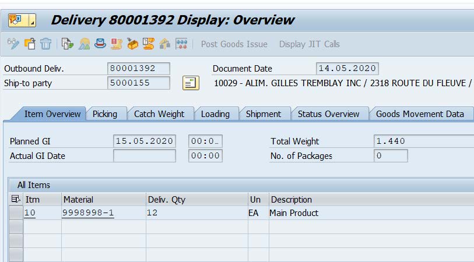Open the Document Flow icon
The height and width of the screenshot is (262, 474).
click(68, 44)
